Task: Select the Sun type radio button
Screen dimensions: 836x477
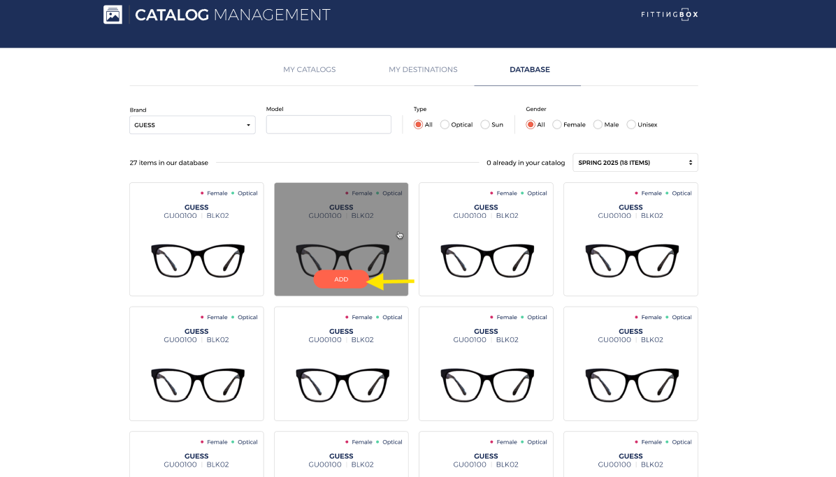Action: (485, 125)
